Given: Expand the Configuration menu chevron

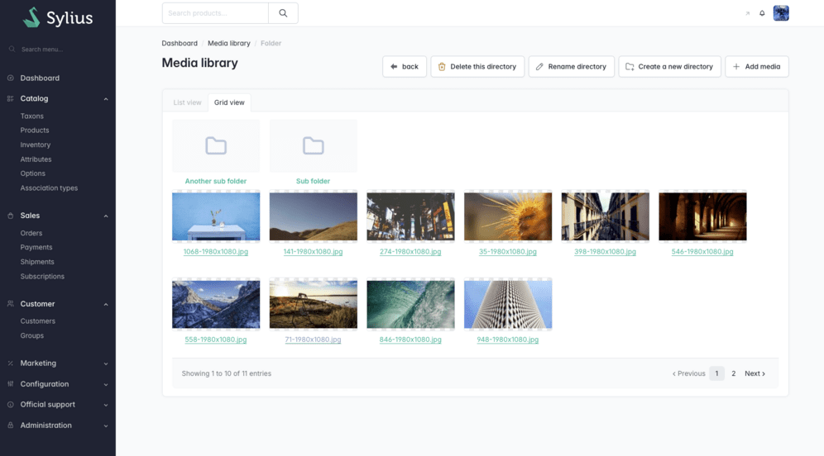Looking at the screenshot, I should tap(106, 385).
